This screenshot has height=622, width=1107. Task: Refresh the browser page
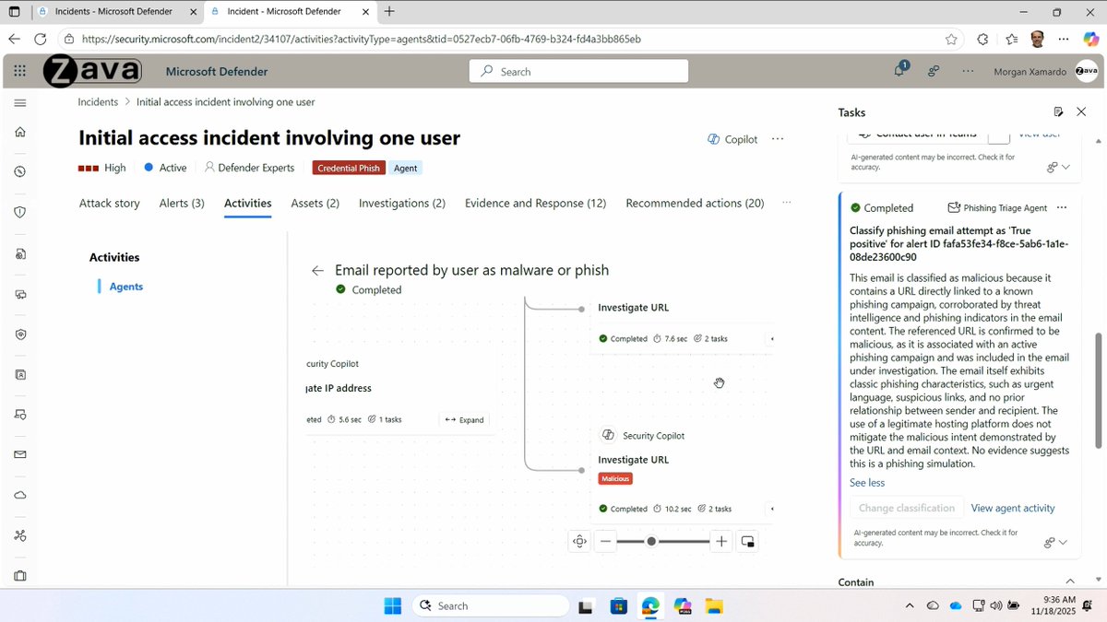40,39
